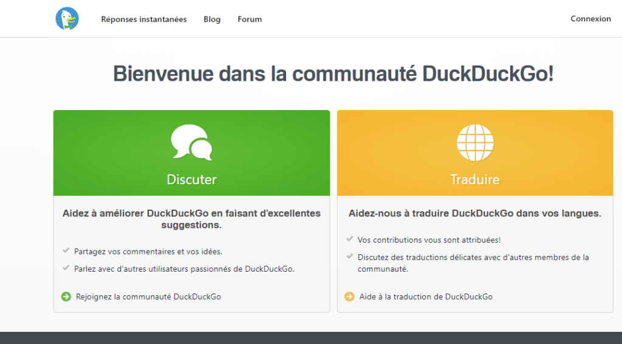Click the Discuter card title
The height and width of the screenshot is (344, 622).
(191, 179)
